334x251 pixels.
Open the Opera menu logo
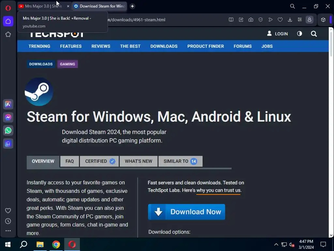pyautogui.click(x=8, y=8)
